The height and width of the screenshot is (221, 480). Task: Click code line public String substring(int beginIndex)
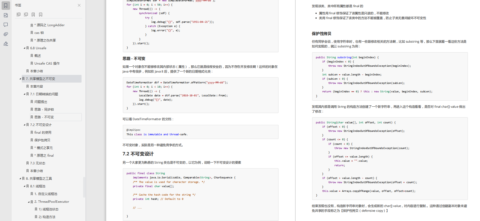[x=347, y=57]
